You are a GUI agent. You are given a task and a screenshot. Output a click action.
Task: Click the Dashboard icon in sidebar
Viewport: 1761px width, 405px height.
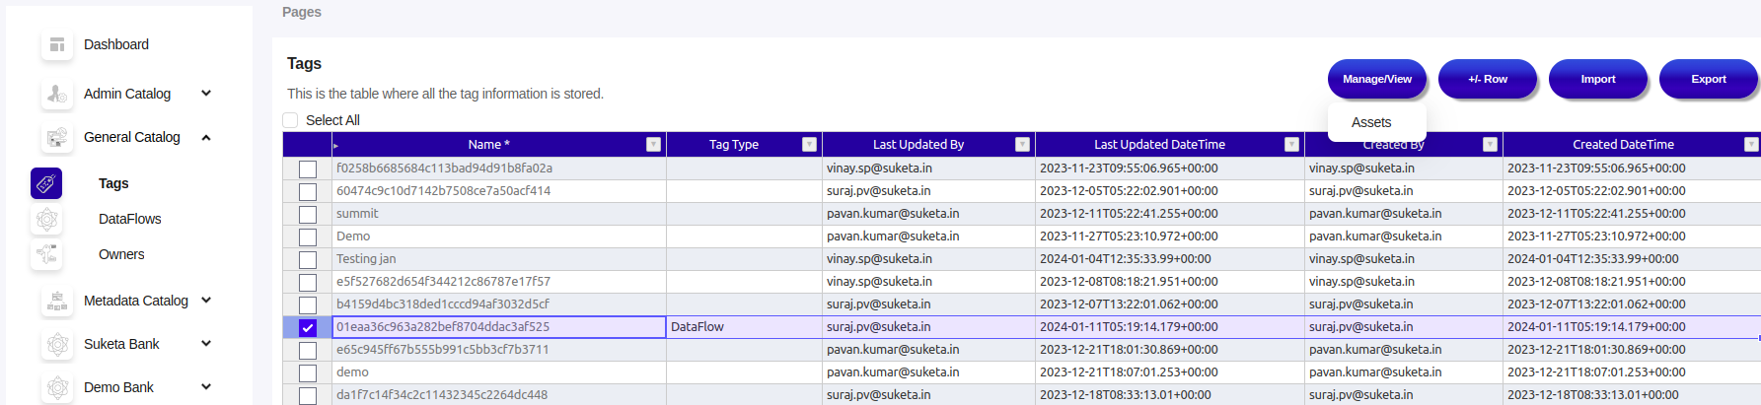click(x=57, y=45)
